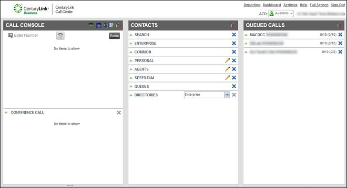Click the blue square icon in Call Console header
Viewport: 347px width, 188px height.
click(x=99, y=25)
